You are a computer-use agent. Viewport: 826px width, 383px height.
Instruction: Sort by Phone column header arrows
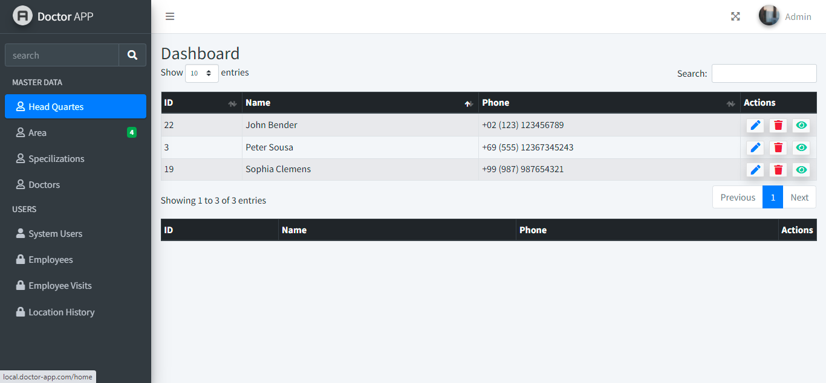(x=730, y=103)
